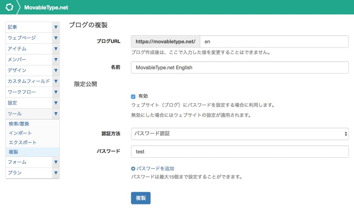The height and width of the screenshot is (208, 354).
Task: Open the 認証方法 dropdown
Action: click(240, 134)
